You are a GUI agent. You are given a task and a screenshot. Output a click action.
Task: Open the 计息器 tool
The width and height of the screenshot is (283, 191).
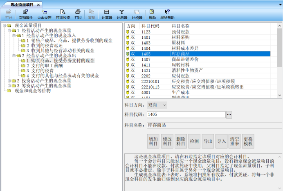tap(122, 14)
